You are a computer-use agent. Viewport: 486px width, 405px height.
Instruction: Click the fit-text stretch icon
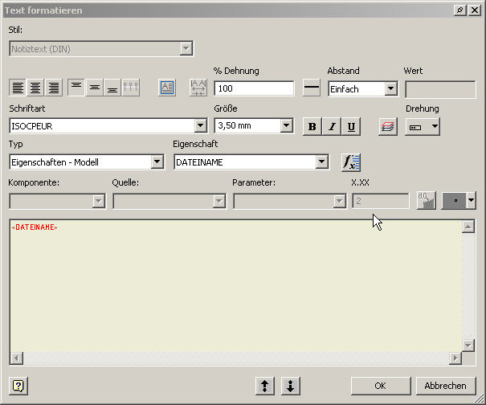point(198,88)
